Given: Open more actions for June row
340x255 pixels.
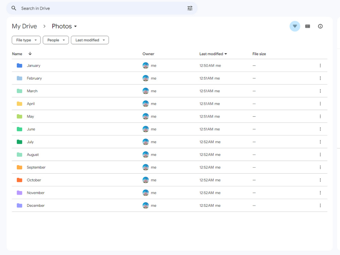Looking at the screenshot, I should (320, 129).
